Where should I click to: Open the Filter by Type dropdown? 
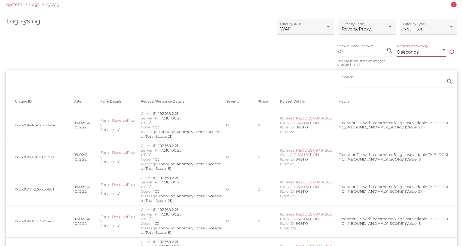[428, 27]
